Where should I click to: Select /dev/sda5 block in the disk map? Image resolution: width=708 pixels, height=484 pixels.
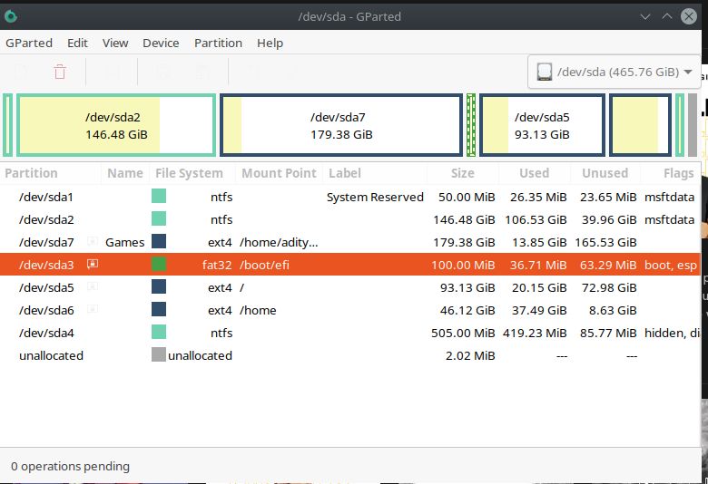[x=542, y=125]
